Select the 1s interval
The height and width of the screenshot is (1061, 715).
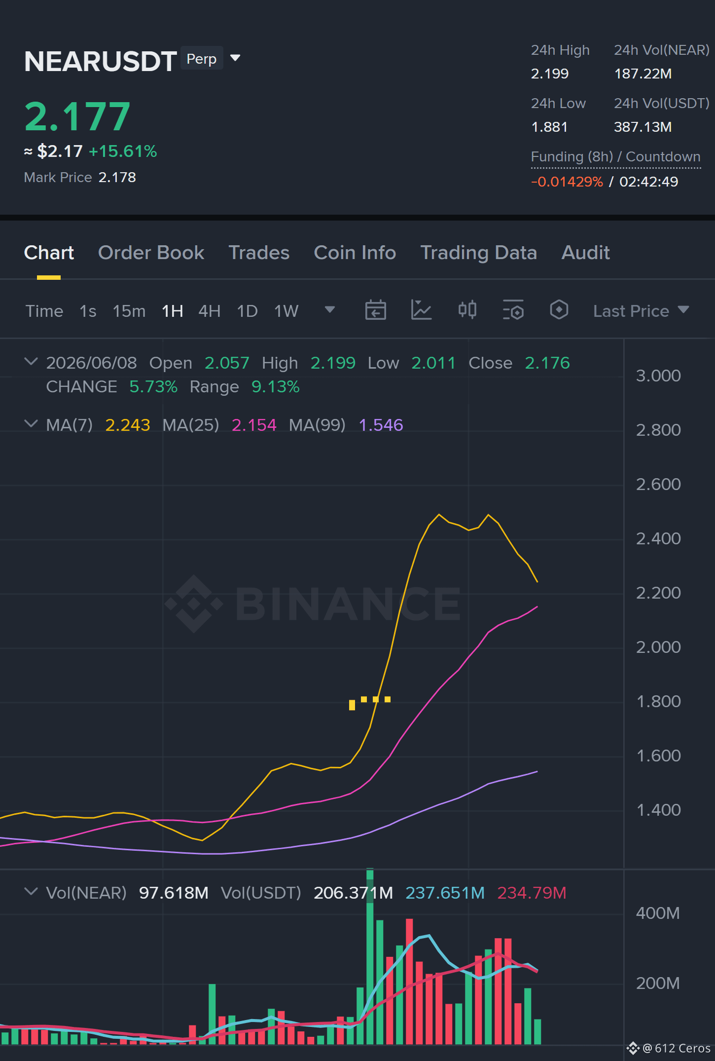coord(88,311)
